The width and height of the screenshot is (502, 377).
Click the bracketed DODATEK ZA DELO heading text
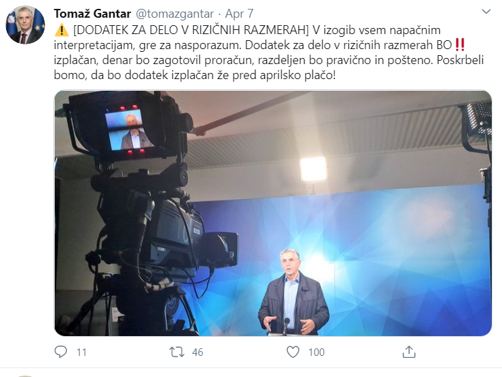click(191, 30)
